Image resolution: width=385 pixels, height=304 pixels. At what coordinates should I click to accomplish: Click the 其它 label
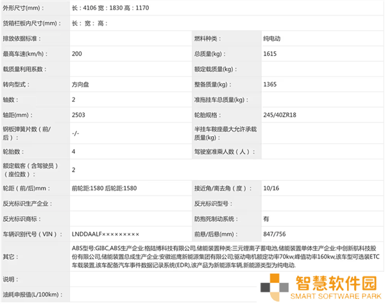tap(10, 257)
